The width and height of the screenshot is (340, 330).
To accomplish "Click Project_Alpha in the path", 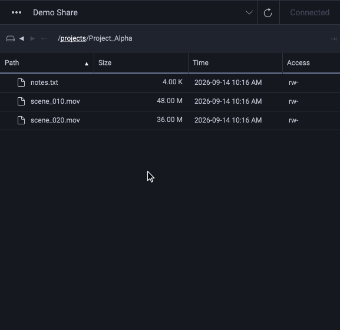I will pos(110,38).
